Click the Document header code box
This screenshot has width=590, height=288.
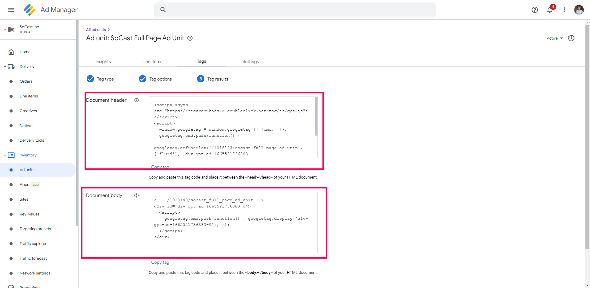(233, 127)
